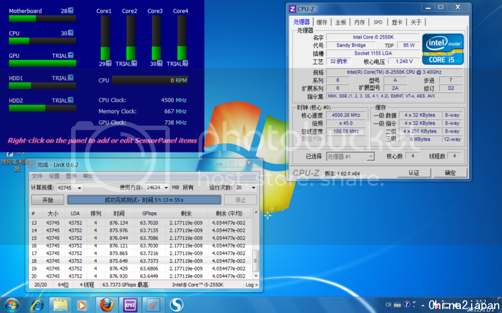Screen dimensions: 502x313
Task: Switch to Firefox in the taskbar
Action: click(x=106, y=305)
